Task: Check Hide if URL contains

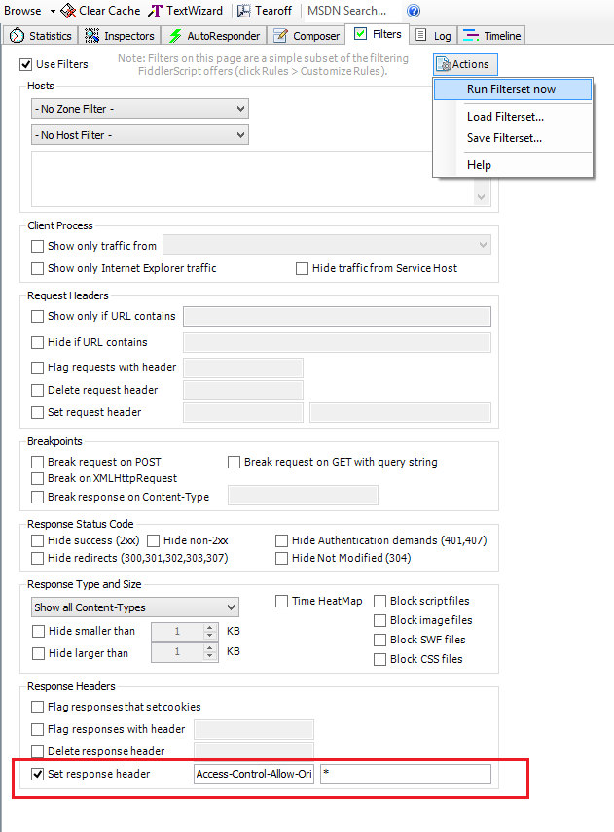Action: (x=37, y=343)
